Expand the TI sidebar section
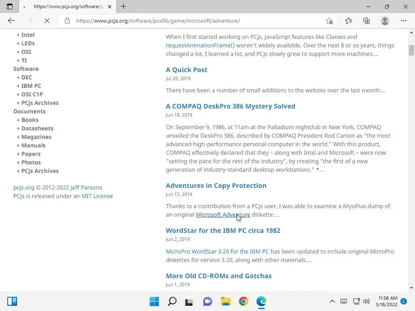 click(x=22, y=60)
